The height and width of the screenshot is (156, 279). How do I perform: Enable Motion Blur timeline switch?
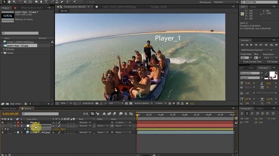[x=114, y=114]
